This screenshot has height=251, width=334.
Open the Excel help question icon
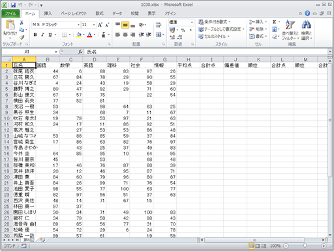coord(307,14)
